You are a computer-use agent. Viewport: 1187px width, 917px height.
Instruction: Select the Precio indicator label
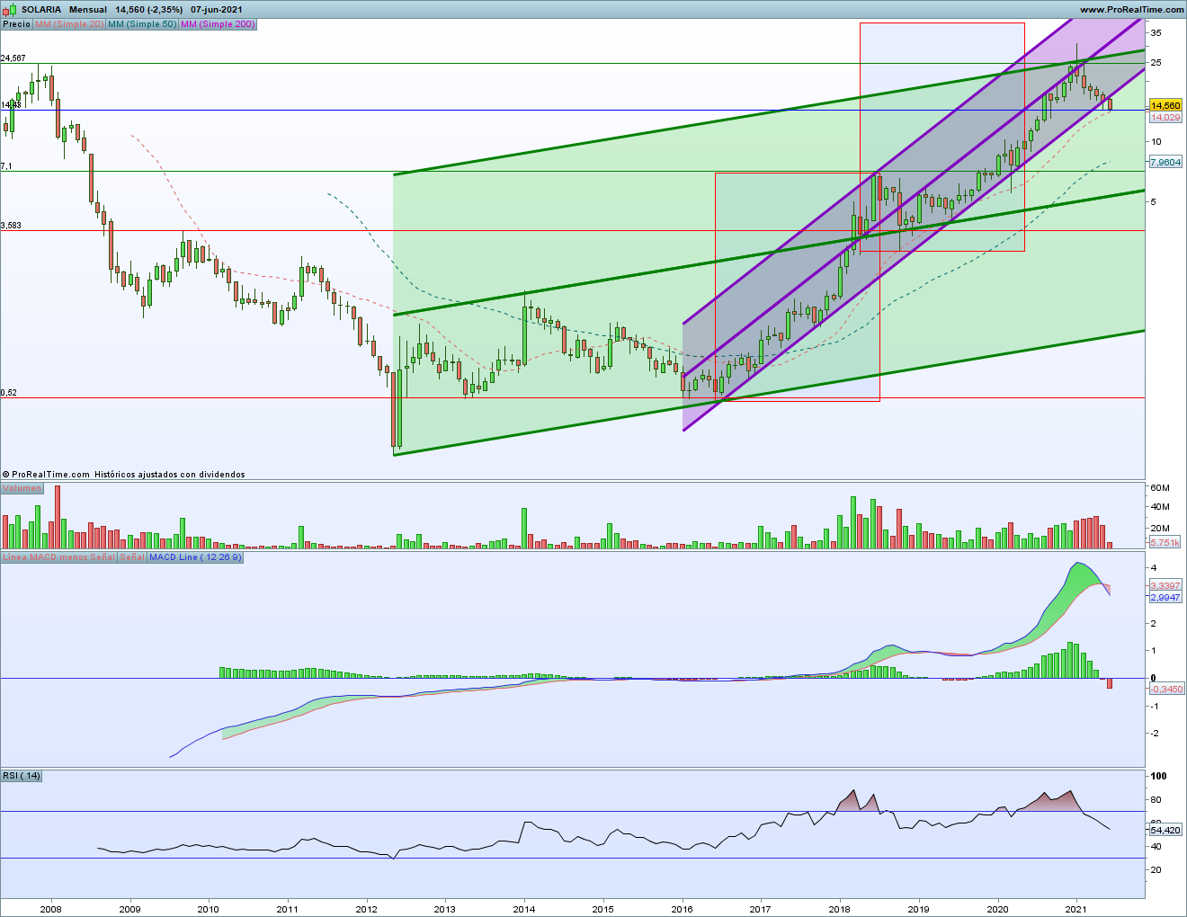pos(16,24)
